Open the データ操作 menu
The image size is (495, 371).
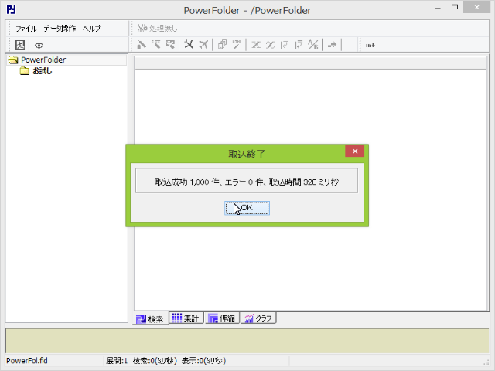(x=60, y=29)
